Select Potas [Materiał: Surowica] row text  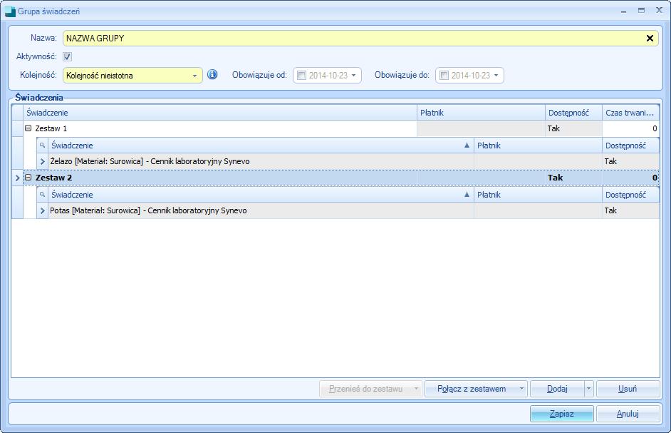click(x=148, y=210)
